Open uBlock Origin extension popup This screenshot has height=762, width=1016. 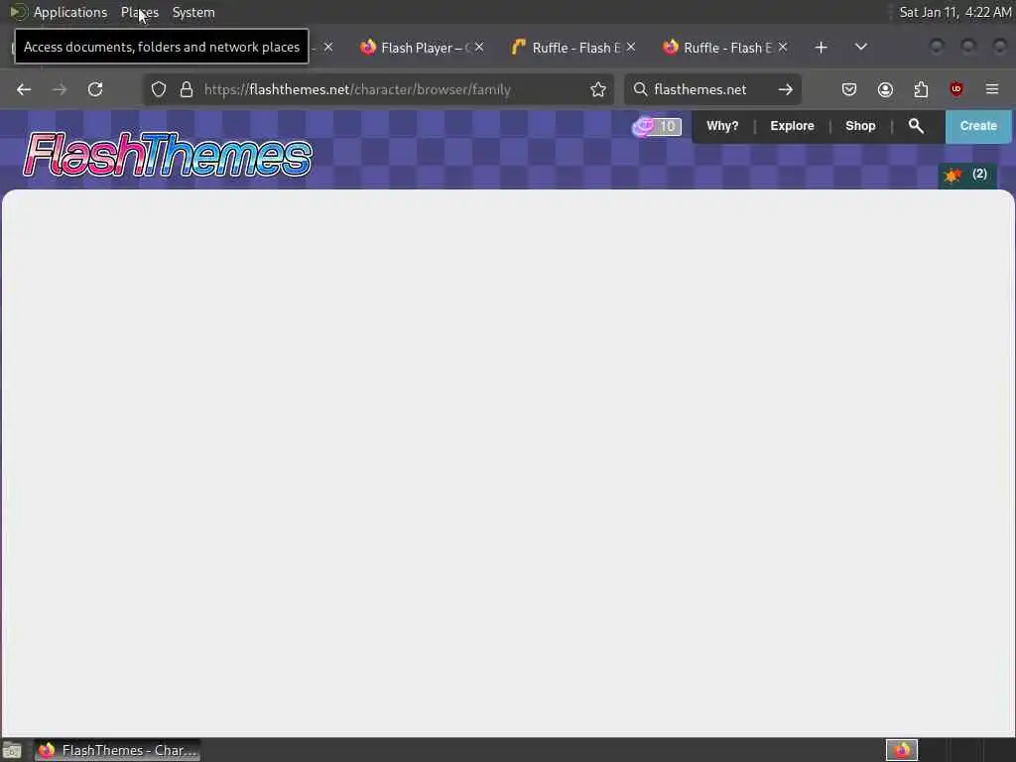[x=956, y=89]
